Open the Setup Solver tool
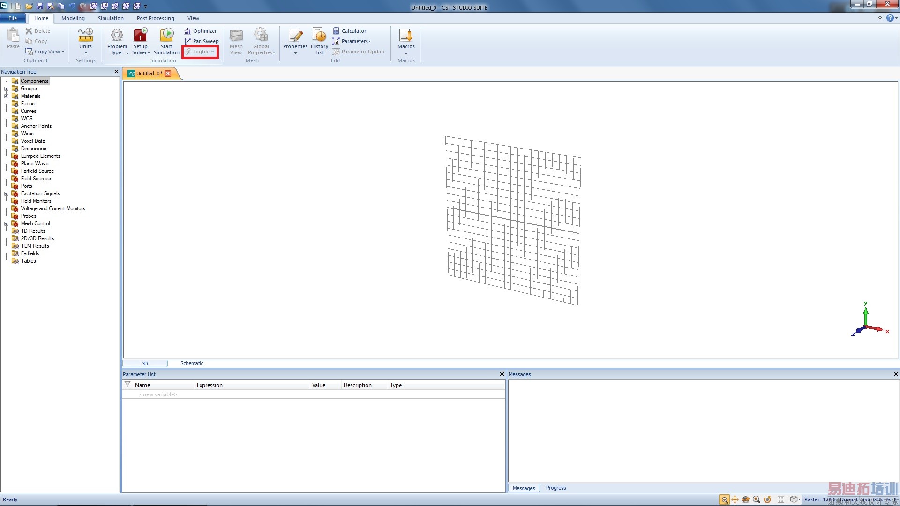Image resolution: width=900 pixels, height=506 pixels. [x=140, y=36]
